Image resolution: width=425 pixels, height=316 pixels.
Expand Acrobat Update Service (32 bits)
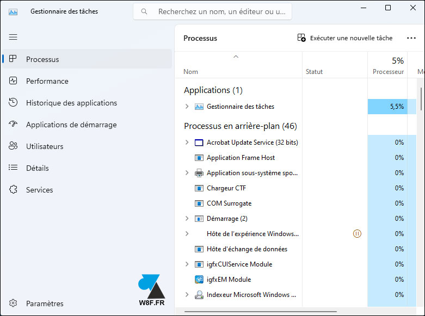click(187, 142)
